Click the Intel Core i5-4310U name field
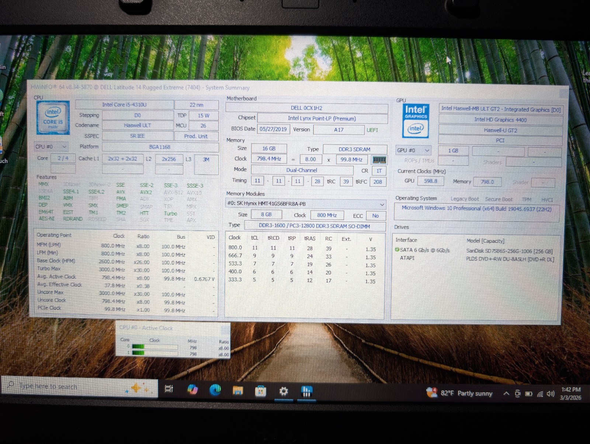Image resolution: width=590 pixels, height=444 pixels. click(124, 105)
